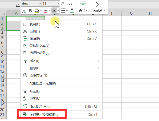The image size is (159, 121).
Task: Click the funnel icon beside 筛选
Action: click(25, 91)
